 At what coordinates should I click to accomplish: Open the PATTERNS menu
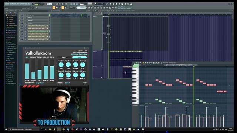coord(15,4)
